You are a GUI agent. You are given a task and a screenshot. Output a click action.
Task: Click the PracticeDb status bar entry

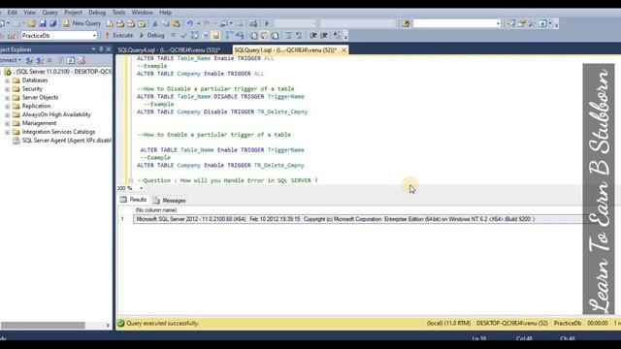(x=567, y=323)
